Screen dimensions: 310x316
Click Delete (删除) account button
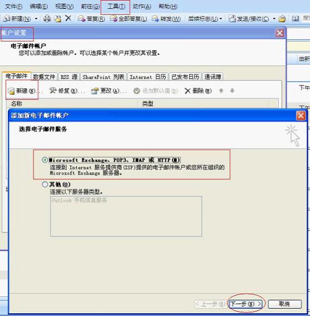click(198, 91)
